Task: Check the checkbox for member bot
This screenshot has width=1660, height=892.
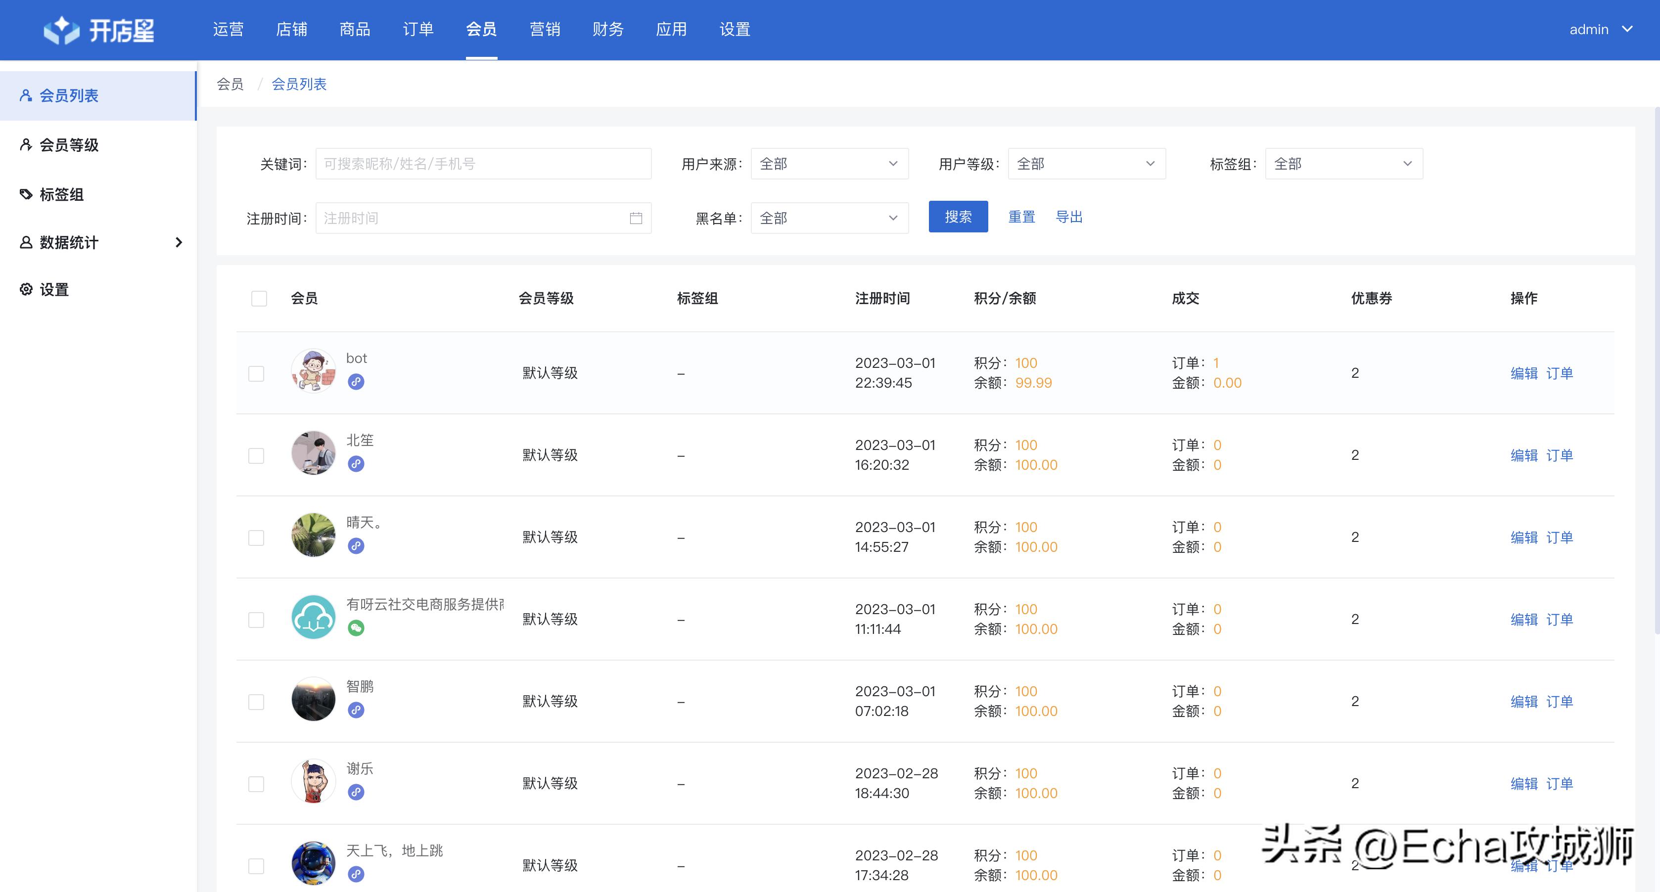Action: [x=257, y=373]
